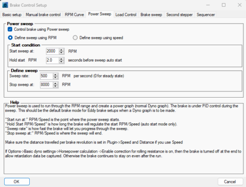This screenshot has width=246, height=187.
Task: Minimize the Brake Control Setup window
Action: pos(208,5)
